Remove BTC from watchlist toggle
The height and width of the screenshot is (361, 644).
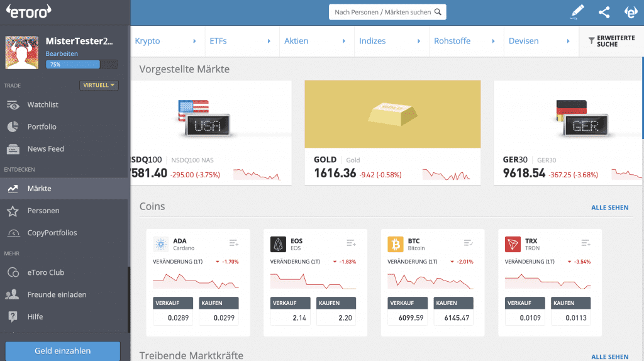[x=468, y=243]
